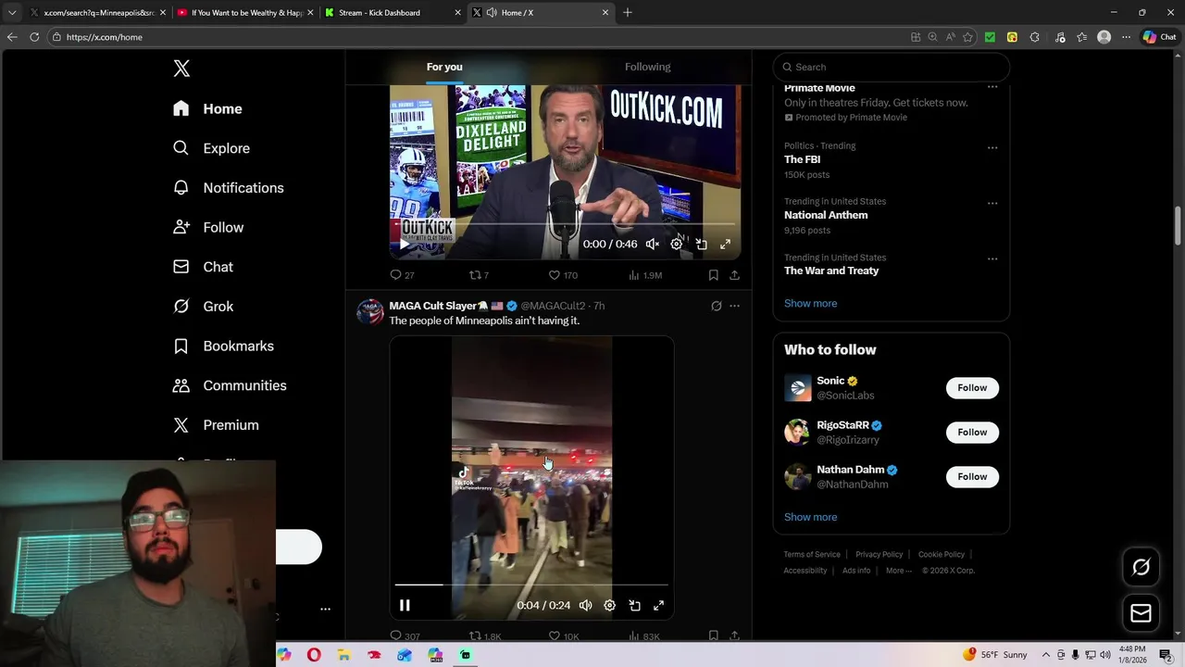Open new browser tab
Image resolution: width=1185 pixels, height=667 pixels.
(628, 12)
